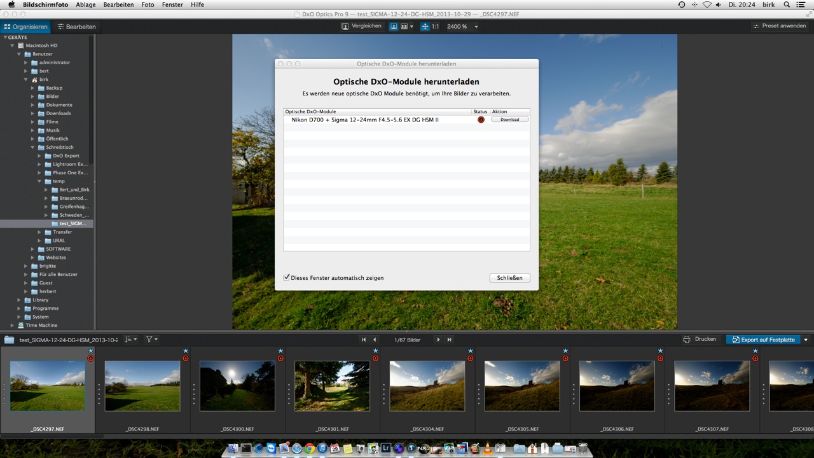Click the filmstrip folder icon
The width and height of the screenshot is (814, 458).
[9, 340]
